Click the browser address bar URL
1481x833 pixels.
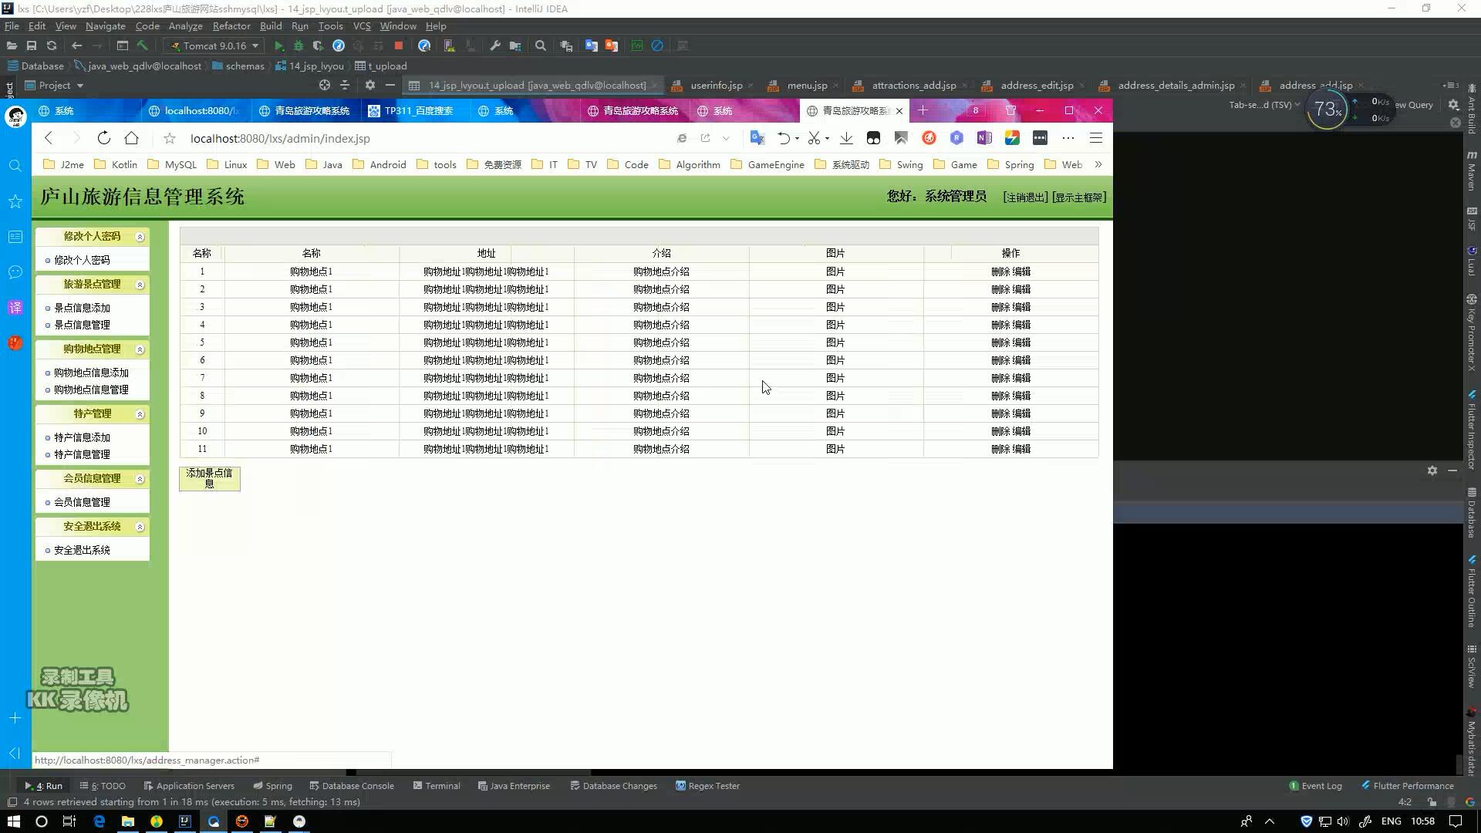tap(280, 138)
